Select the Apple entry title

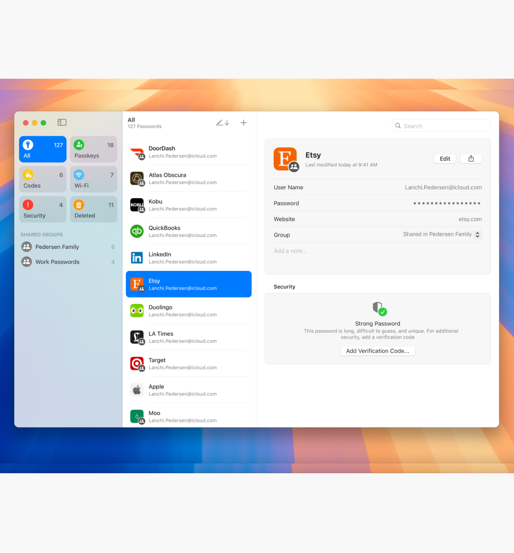pos(156,387)
